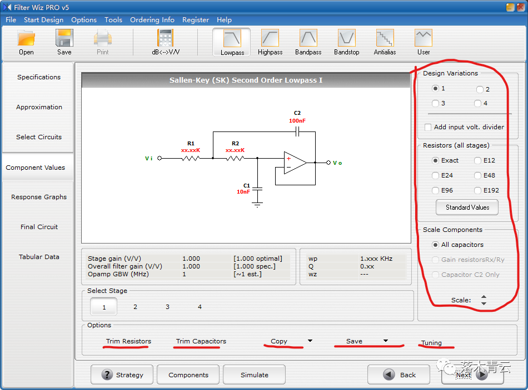The width and height of the screenshot is (528, 390).
Task: Select stage 2 in Select Stage
Action: (x=135, y=307)
